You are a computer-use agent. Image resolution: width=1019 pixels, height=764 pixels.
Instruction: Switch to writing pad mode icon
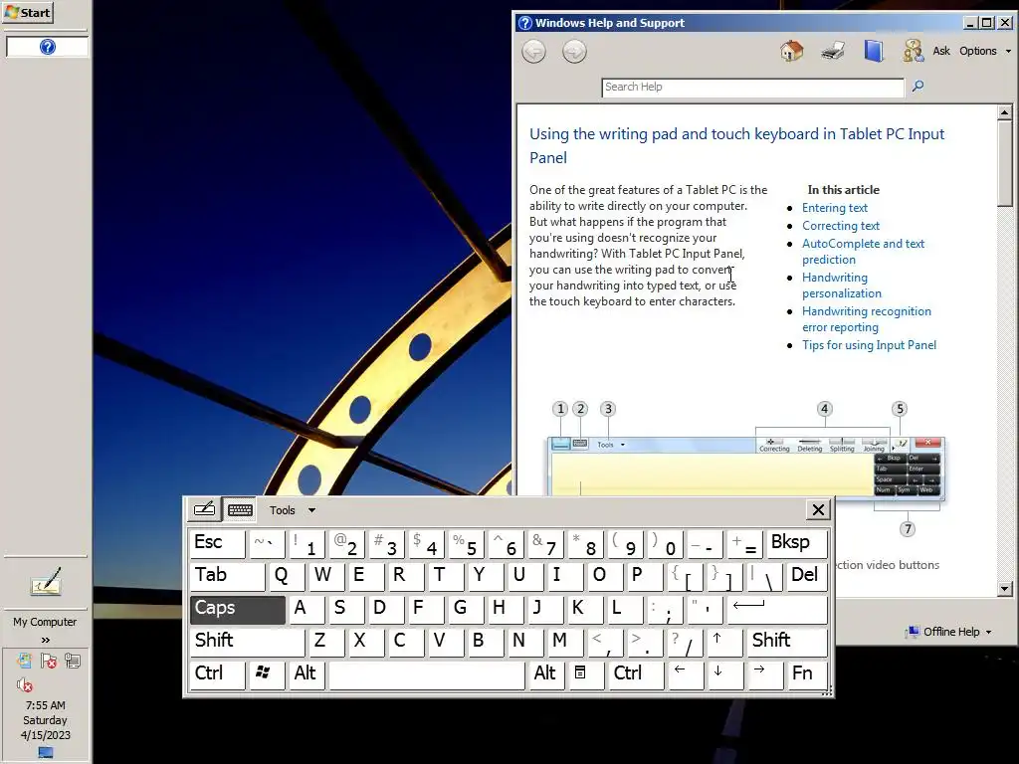(204, 510)
